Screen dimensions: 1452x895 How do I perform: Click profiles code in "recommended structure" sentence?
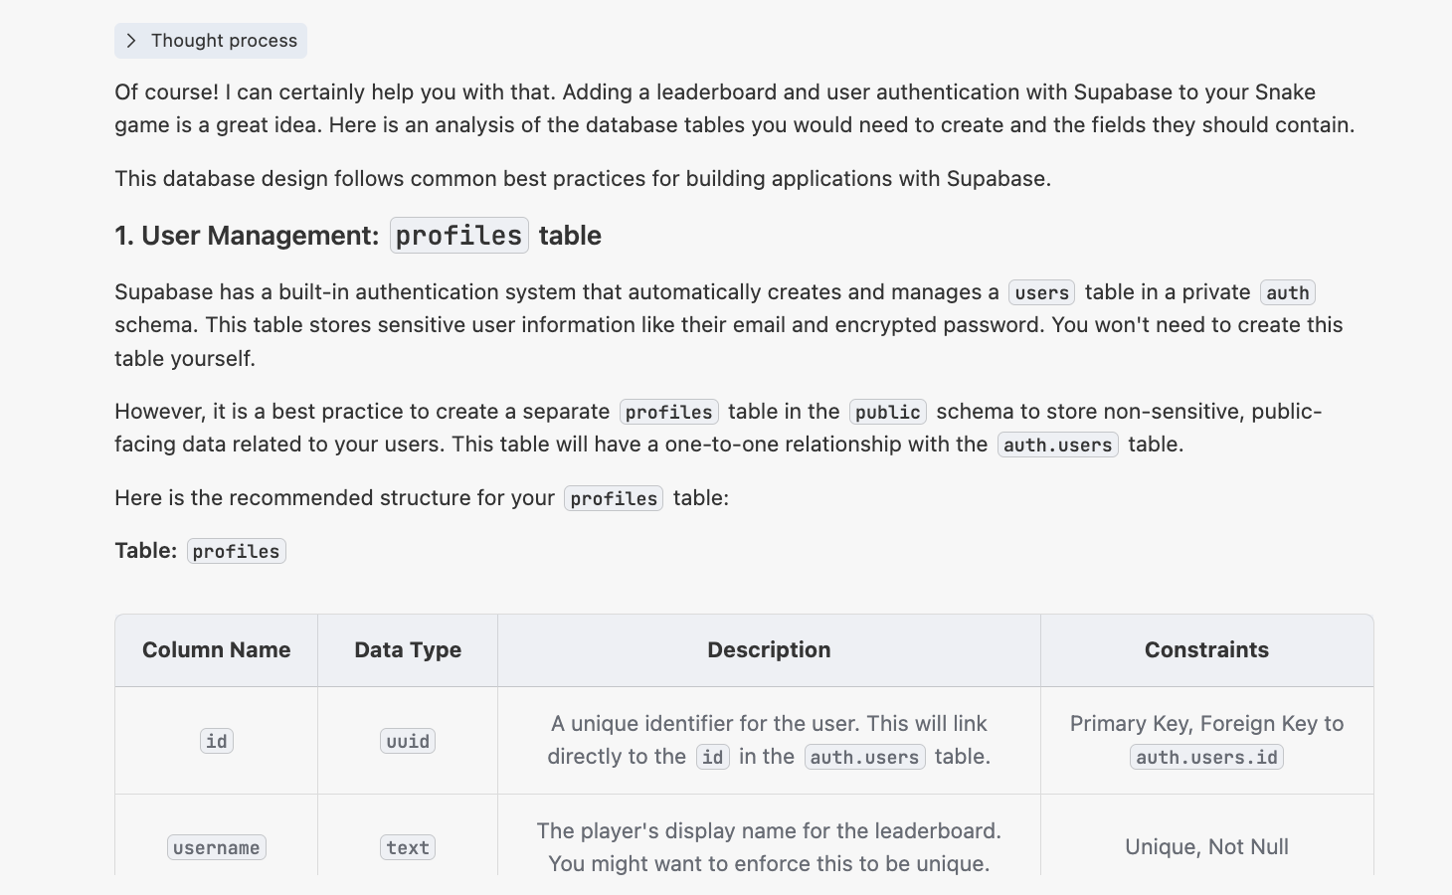click(x=613, y=499)
